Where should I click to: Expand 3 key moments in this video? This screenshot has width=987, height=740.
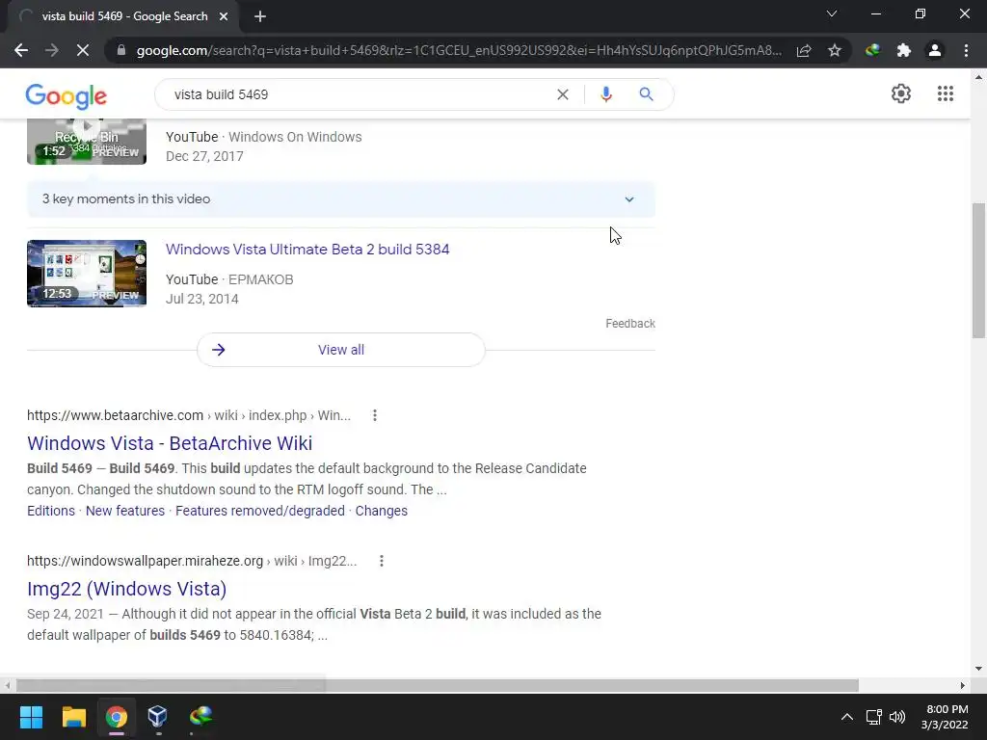pos(340,198)
